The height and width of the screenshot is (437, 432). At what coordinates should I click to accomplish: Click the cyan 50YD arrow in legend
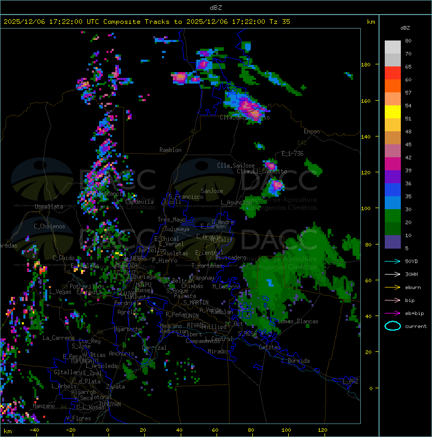[393, 262]
